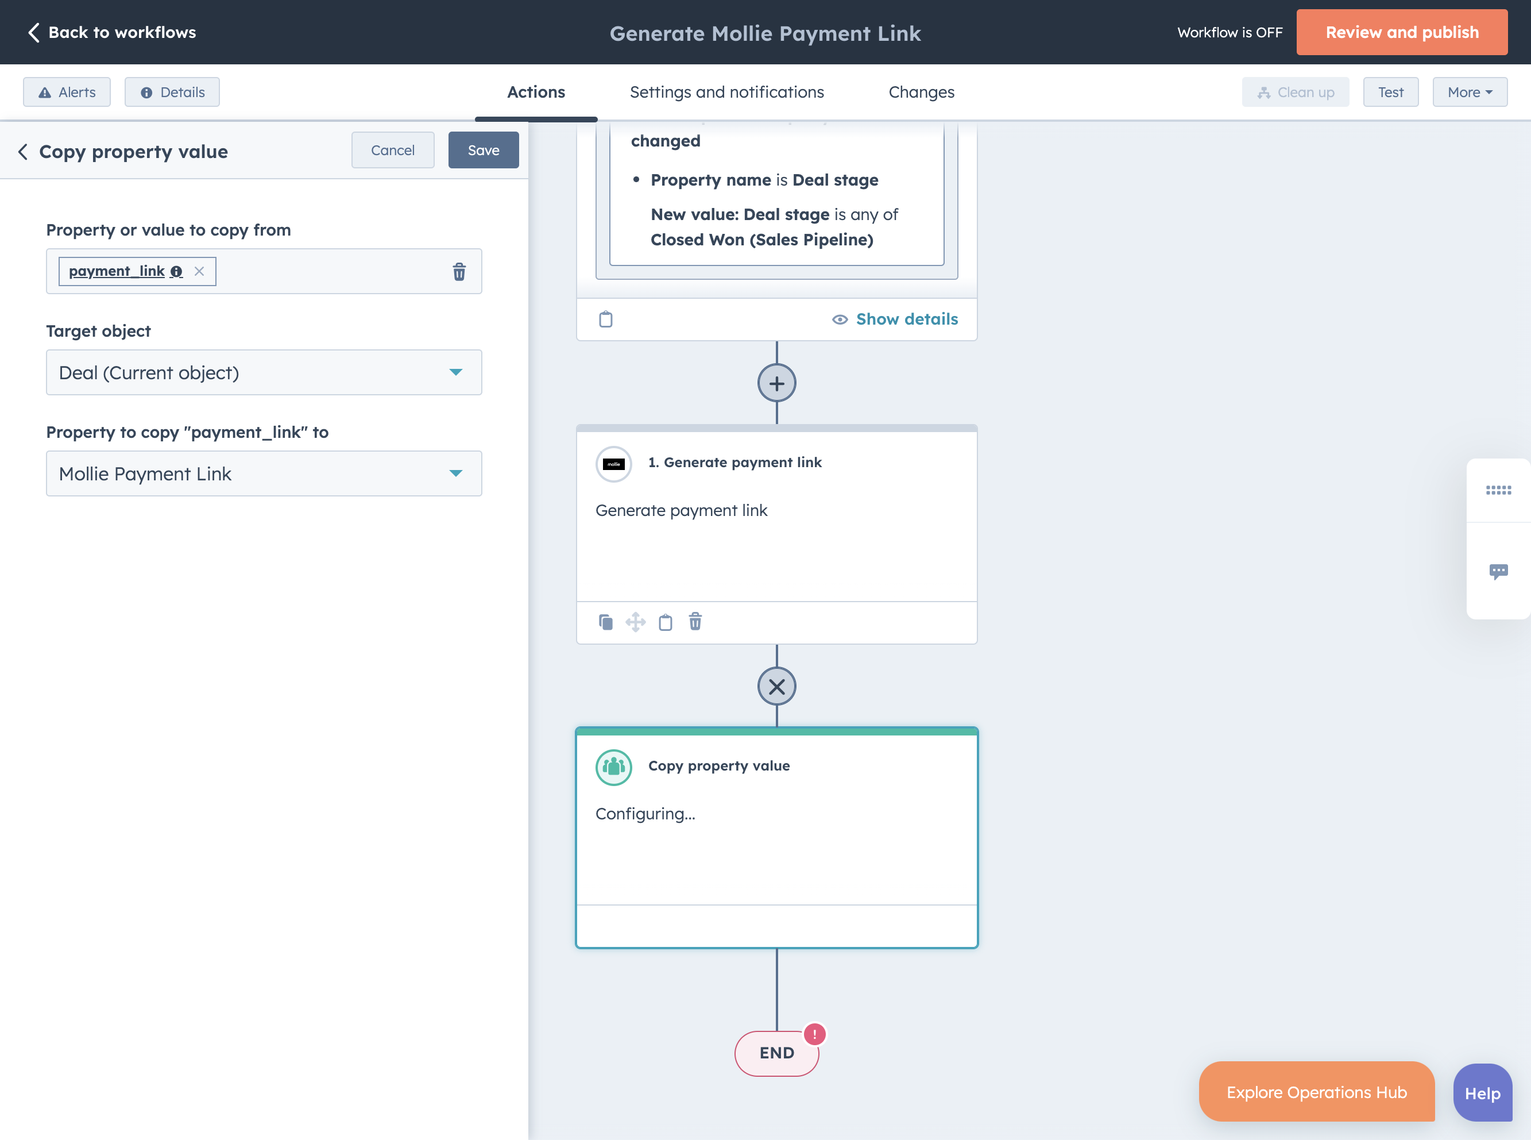Click the 'Configuring...' text in card

pos(645,814)
